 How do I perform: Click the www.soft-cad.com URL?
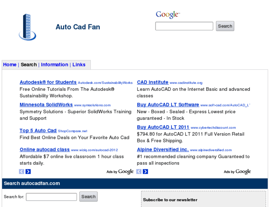coord(225,105)
